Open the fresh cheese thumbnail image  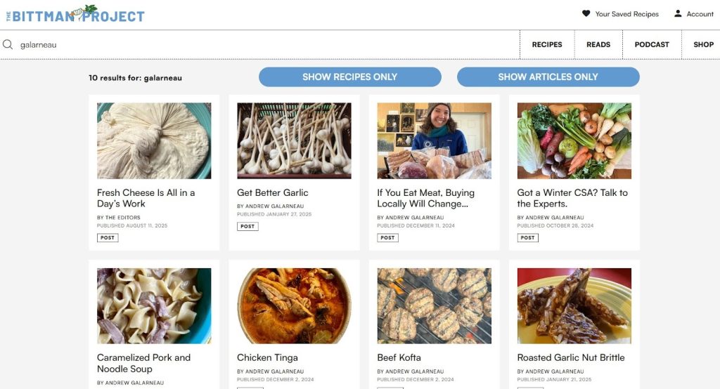point(154,140)
